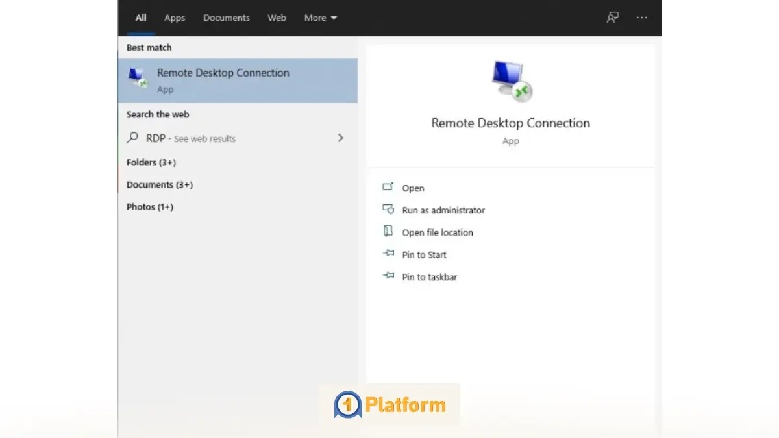Click the Pin to taskbar pin icon
This screenshot has height=438, width=779.
(388, 276)
